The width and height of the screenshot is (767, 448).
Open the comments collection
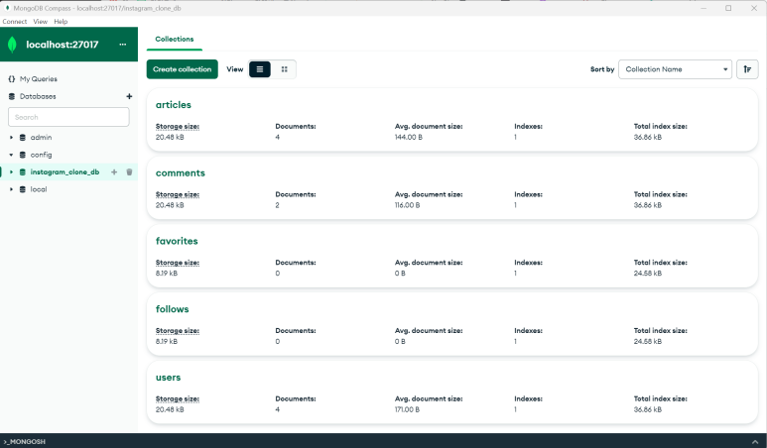point(180,172)
